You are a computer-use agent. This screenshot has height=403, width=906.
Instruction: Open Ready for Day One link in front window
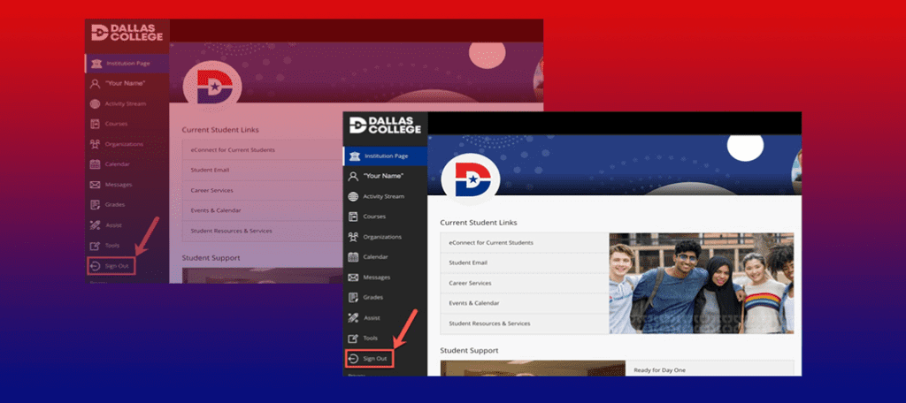pos(659,370)
